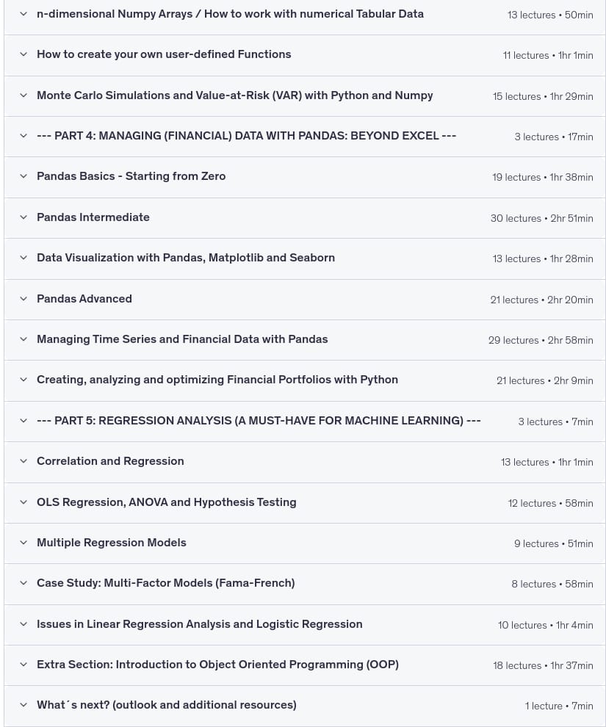Click the PART 5: REGRESSION ANALYSIS heading text
This screenshot has height=727, width=606.
click(x=259, y=421)
